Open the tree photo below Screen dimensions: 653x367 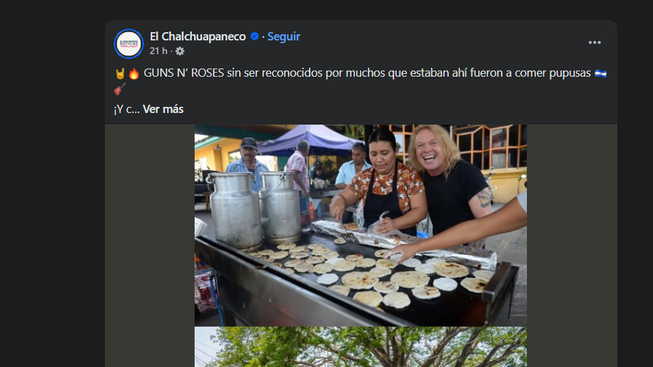tap(360, 347)
